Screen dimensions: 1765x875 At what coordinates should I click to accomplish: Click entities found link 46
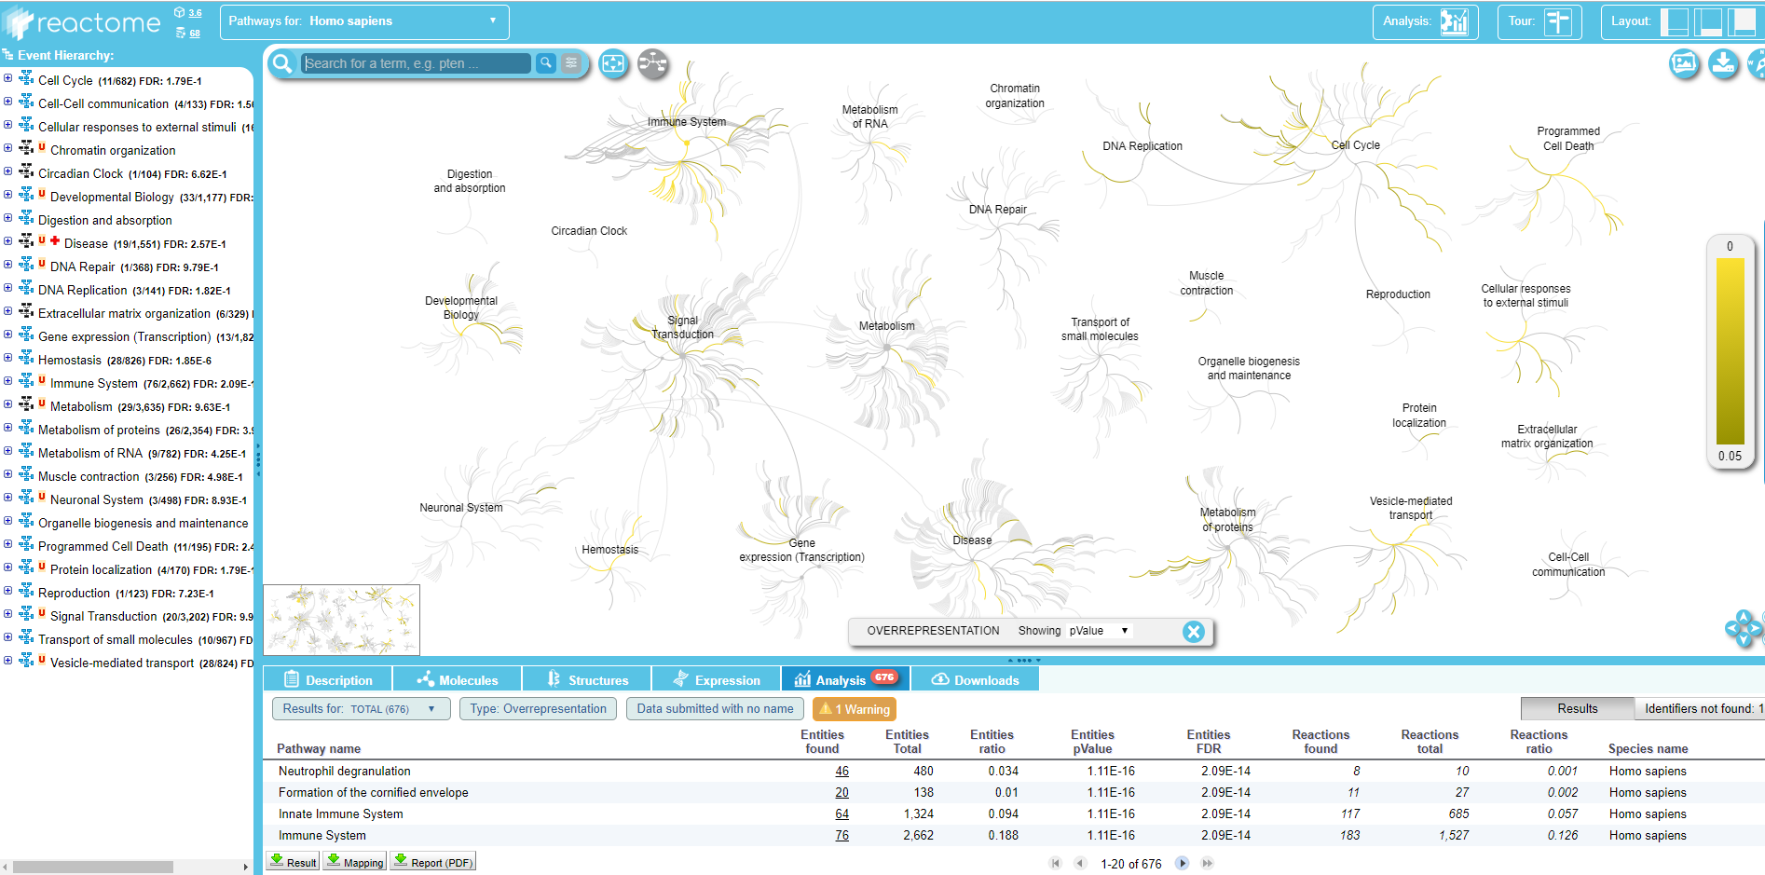pos(841,771)
